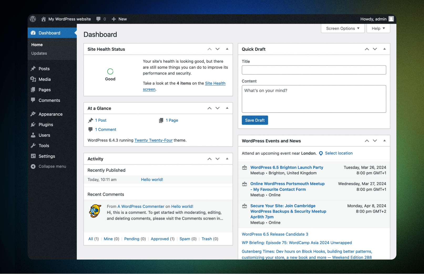Click the Comments bubble icon in sidebar
424x274 pixels.
[x=33, y=100]
